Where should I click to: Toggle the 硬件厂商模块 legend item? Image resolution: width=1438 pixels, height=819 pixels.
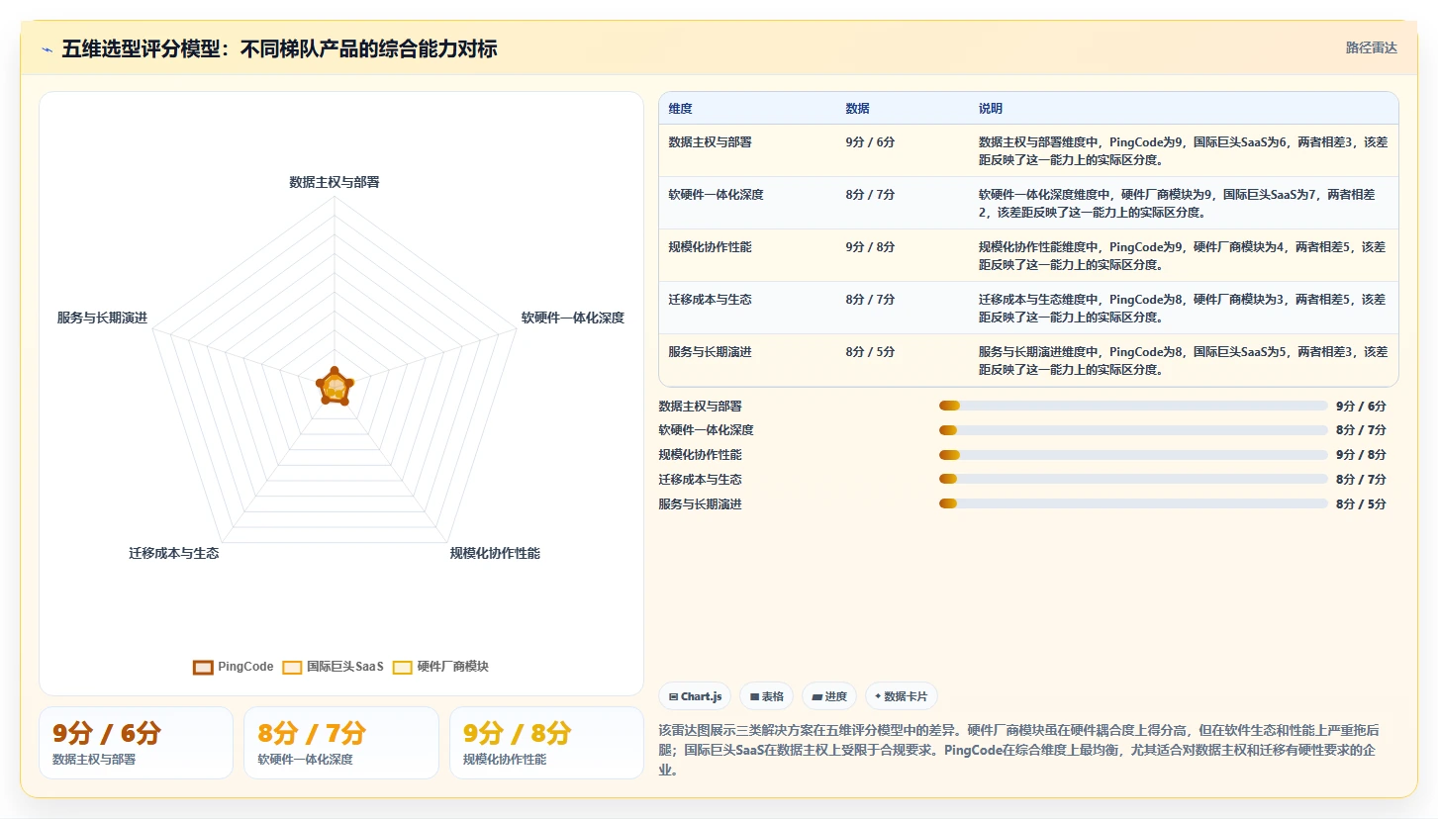441,667
